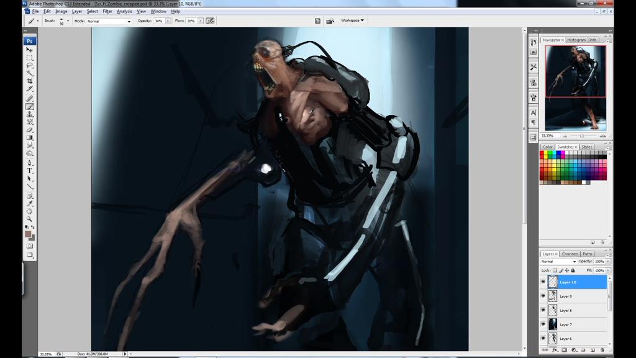Open the tool preset picker arrow

pos(38,21)
